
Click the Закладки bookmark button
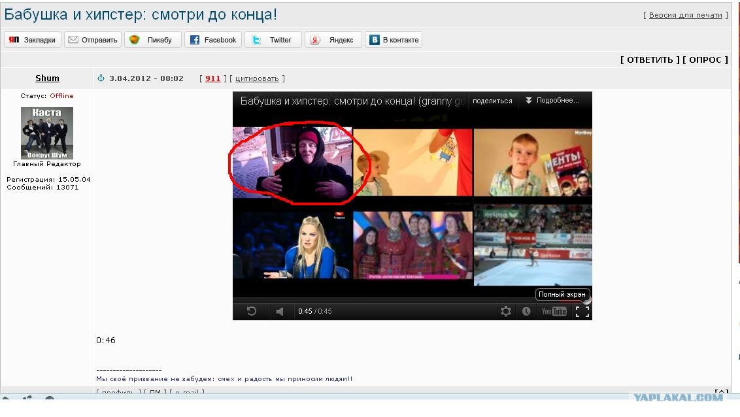pos(33,40)
